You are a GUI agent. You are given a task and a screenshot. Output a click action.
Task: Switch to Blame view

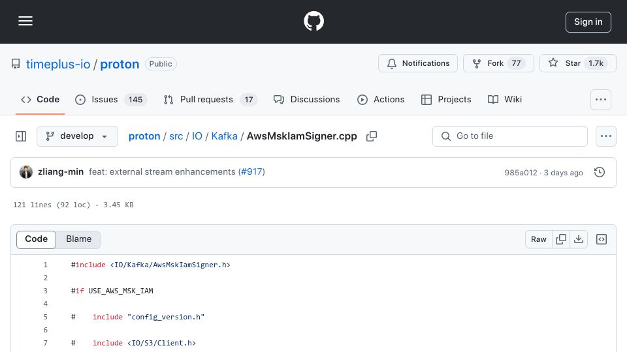pyautogui.click(x=79, y=239)
